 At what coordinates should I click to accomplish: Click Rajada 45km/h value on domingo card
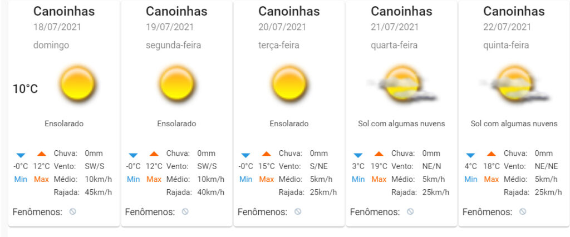click(98, 192)
